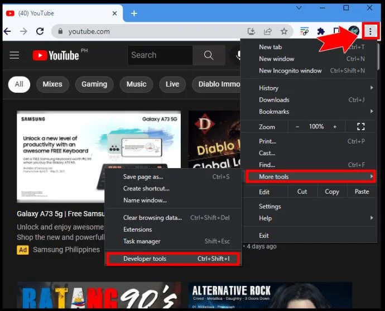The width and height of the screenshot is (385, 311).
Task: Open a new tab with plus button
Action: pos(134,13)
